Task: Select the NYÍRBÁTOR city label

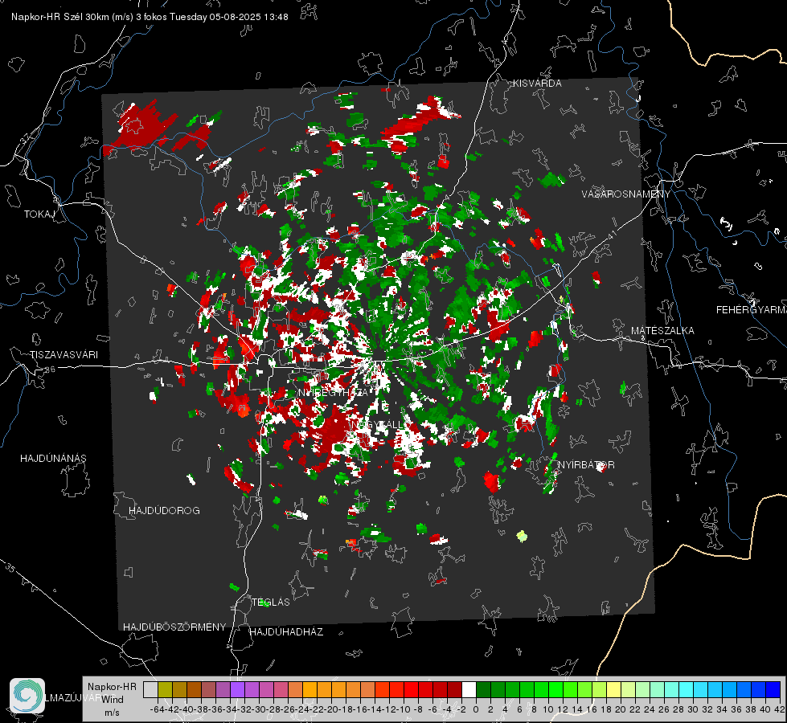Action: tap(586, 465)
